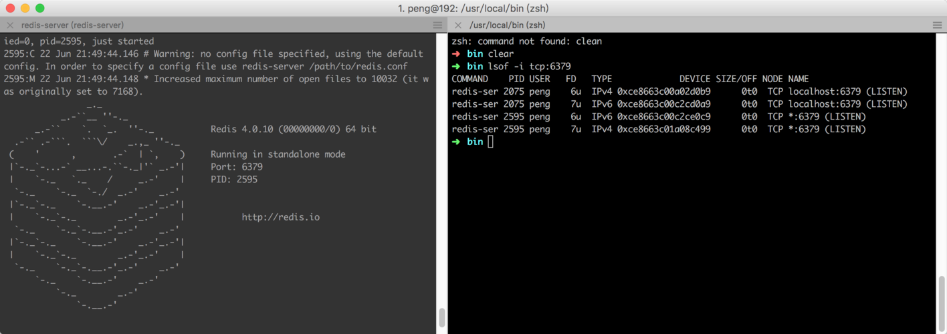Open the /usr/local/bin pane hamburger menu
The height and width of the screenshot is (334, 947).
tap(937, 25)
